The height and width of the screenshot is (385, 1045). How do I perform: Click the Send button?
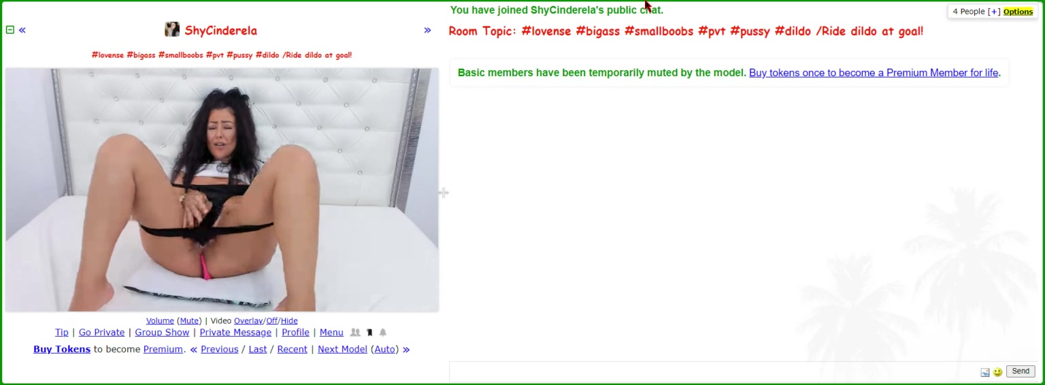pos(1021,371)
